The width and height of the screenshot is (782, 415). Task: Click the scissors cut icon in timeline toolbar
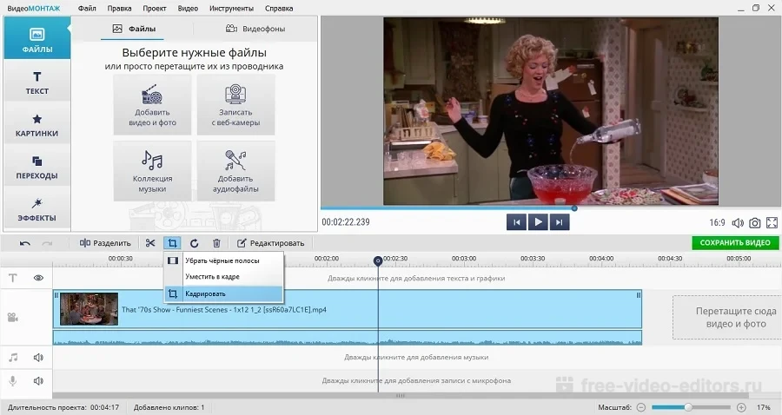click(150, 243)
